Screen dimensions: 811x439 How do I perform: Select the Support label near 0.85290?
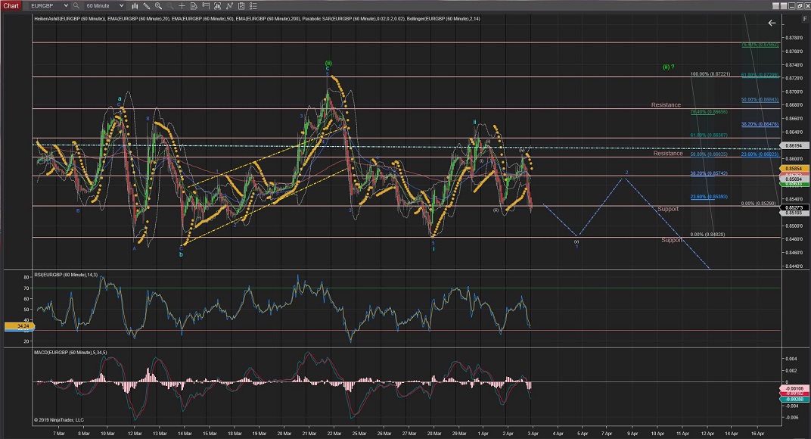668,209
